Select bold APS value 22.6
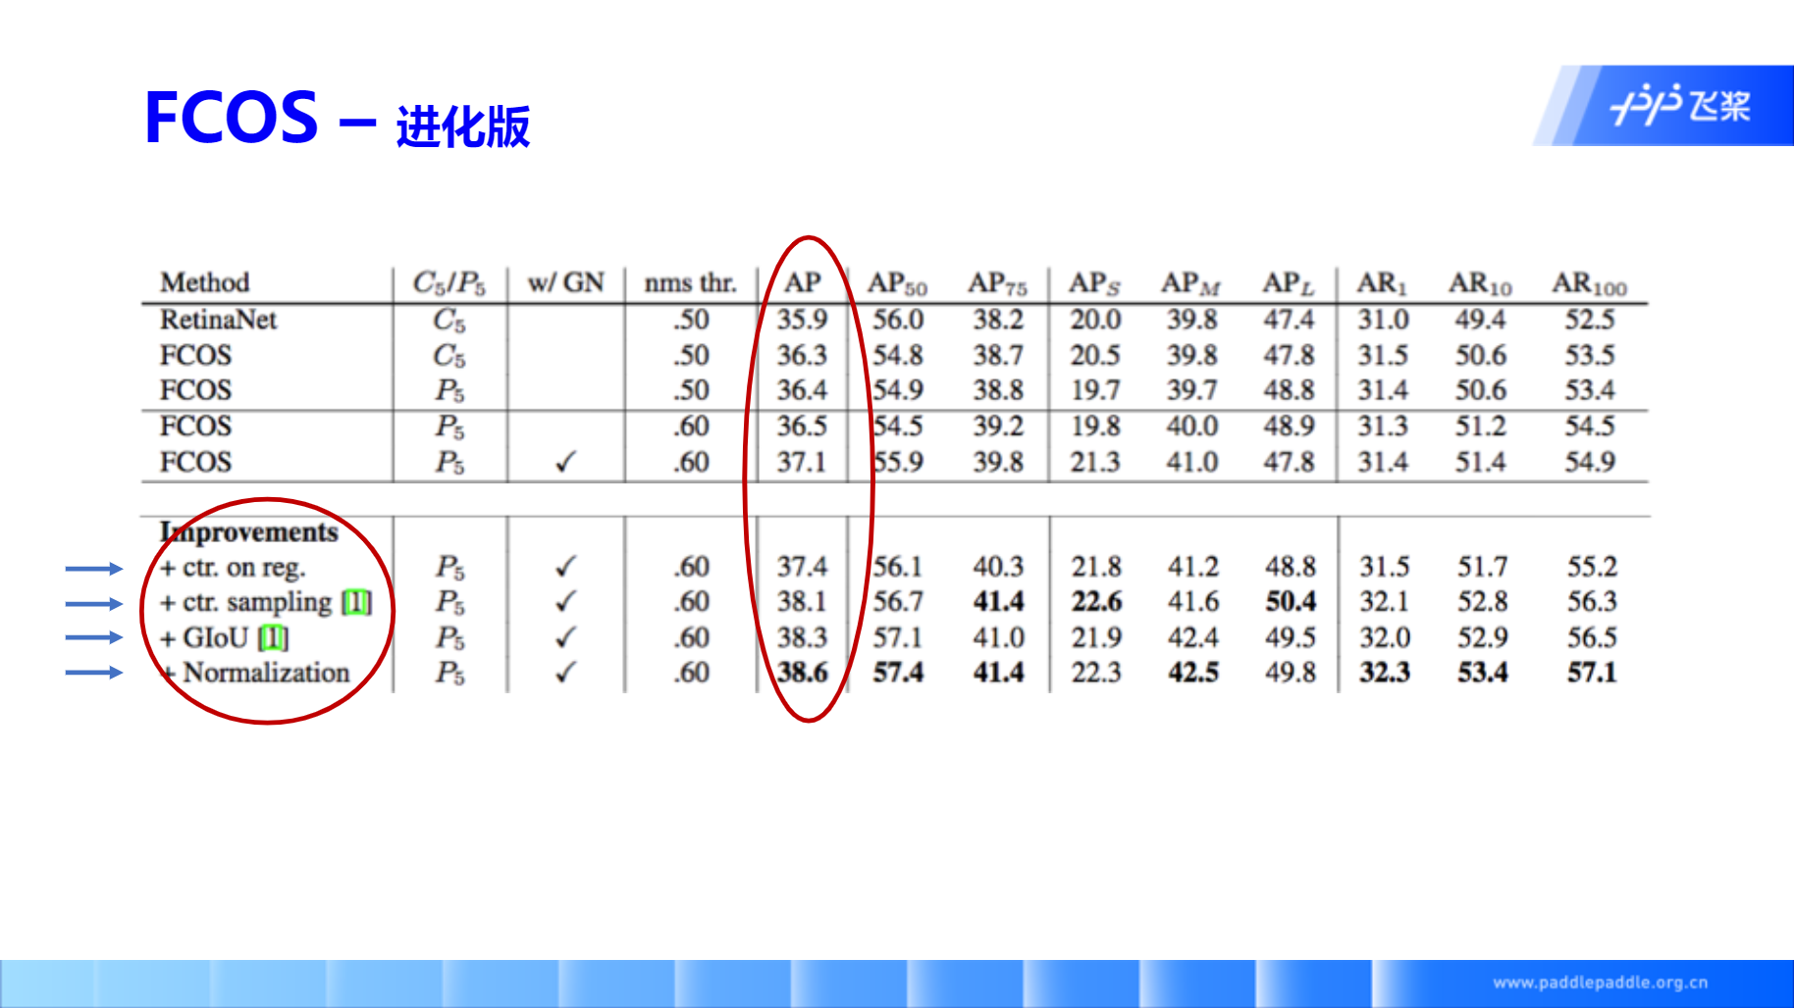The height and width of the screenshot is (1008, 1794). pyautogui.click(x=1096, y=602)
